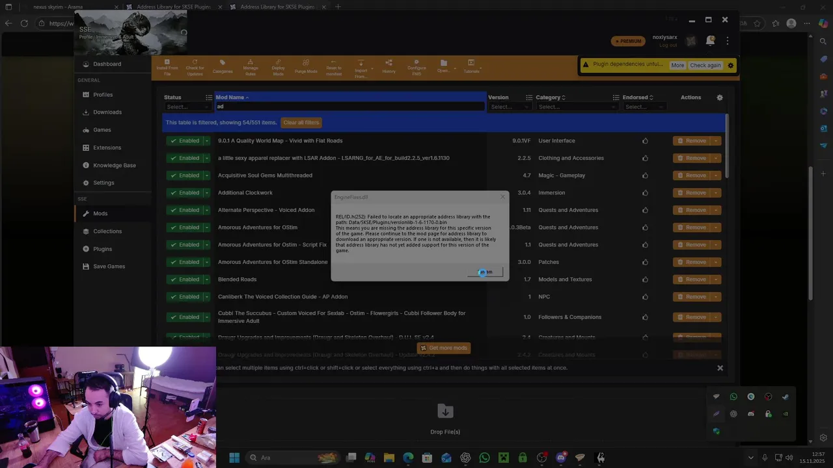
Task: Click the Install From File toolbar icon
Action: (167, 67)
